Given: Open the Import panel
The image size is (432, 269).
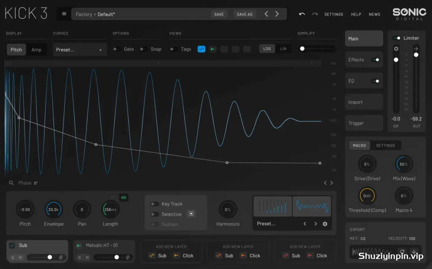Looking at the screenshot, I should [364, 102].
